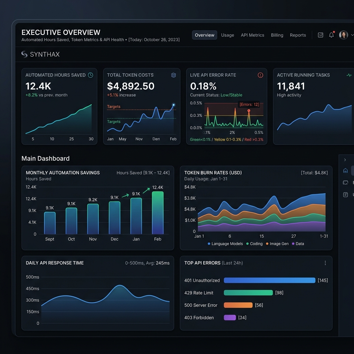The height and width of the screenshot is (354, 354).
Task: Click the Daily Usage: Jan 1-31 subtitle
Action: [206, 179]
